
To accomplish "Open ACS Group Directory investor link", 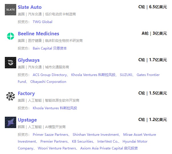I will (x=49, y=75).
